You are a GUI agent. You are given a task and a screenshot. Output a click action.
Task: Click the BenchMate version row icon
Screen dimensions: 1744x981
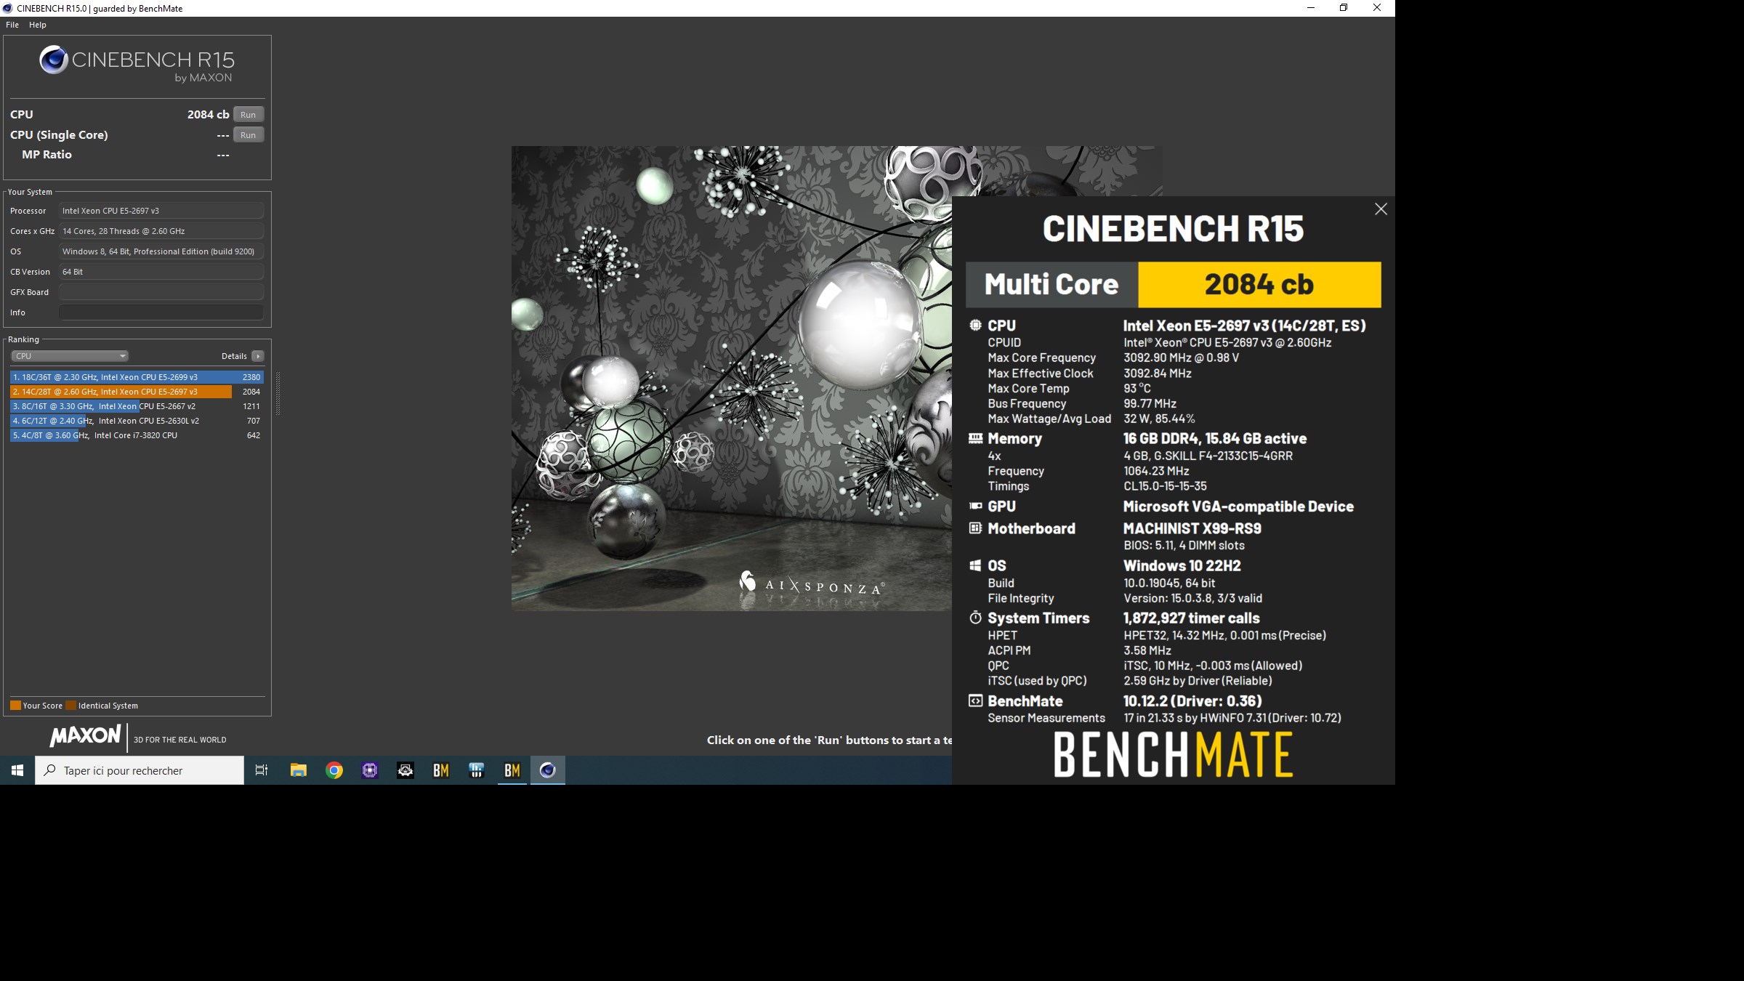(x=975, y=701)
